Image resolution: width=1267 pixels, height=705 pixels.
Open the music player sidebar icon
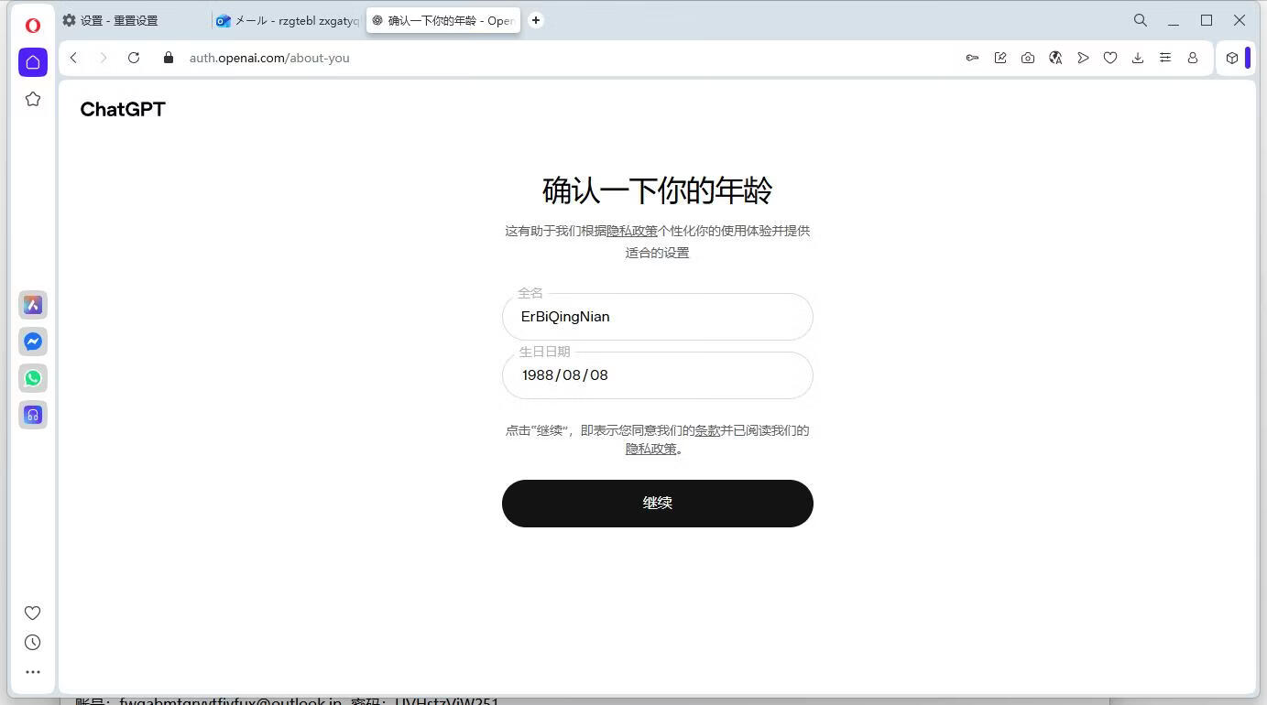33,415
